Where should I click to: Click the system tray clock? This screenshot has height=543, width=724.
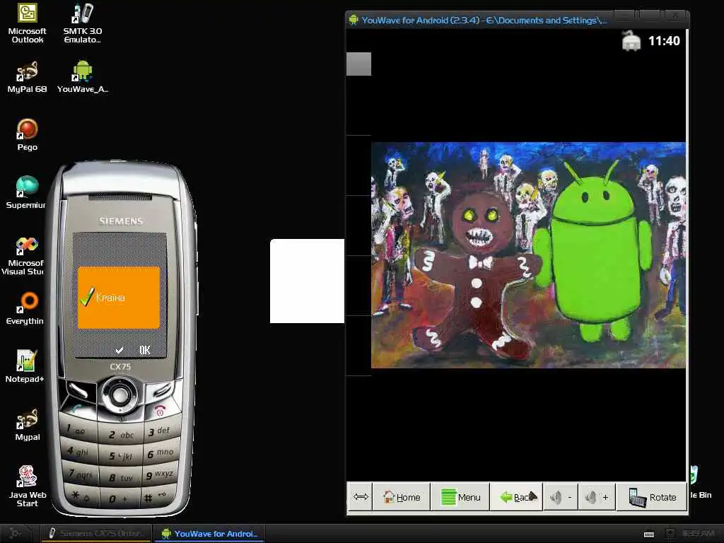click(x=698, y=534)
